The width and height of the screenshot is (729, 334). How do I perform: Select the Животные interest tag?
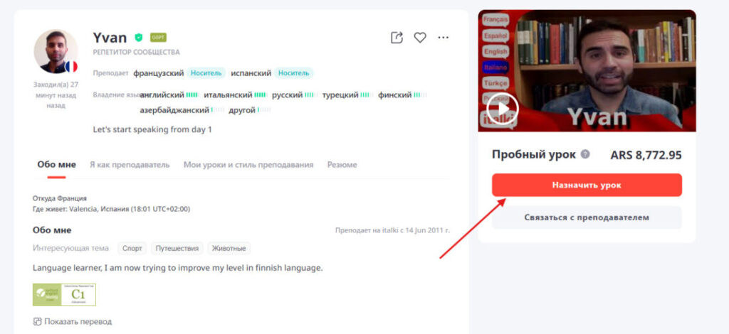(229, 248)
